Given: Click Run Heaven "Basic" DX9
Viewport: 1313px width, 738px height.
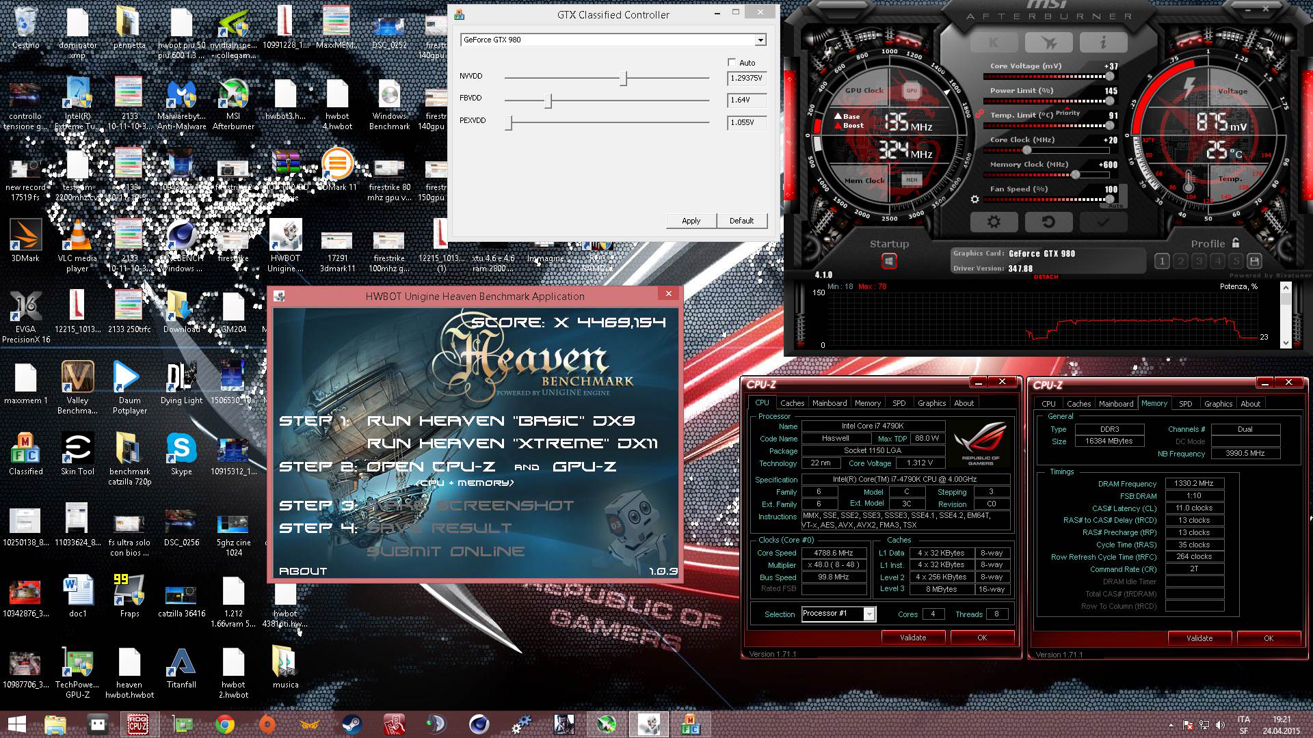Looking at the screenshot, I should pyautogui.click(x=501, y=421).
